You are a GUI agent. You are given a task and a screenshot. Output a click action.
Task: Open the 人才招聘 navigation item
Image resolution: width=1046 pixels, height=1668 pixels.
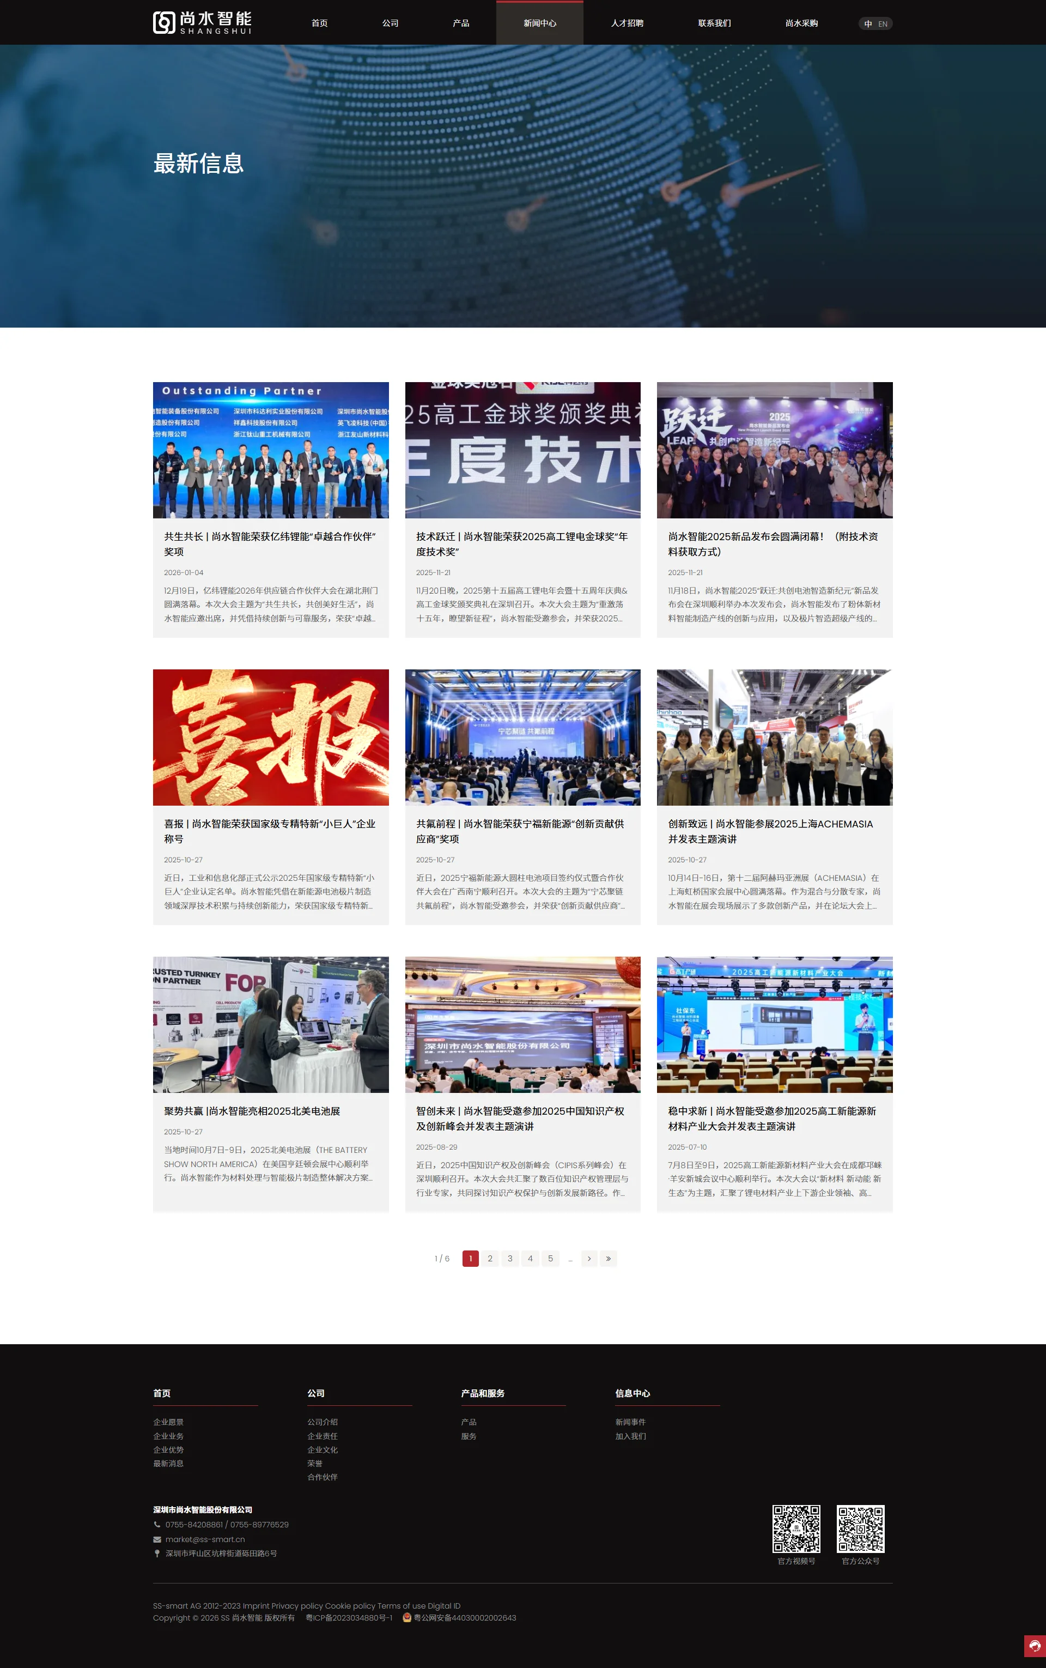(627, 23)
